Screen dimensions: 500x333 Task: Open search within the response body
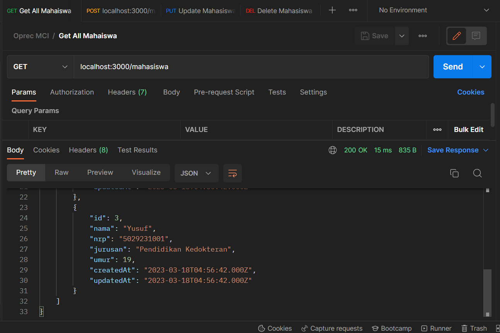[x=477, y=173]
